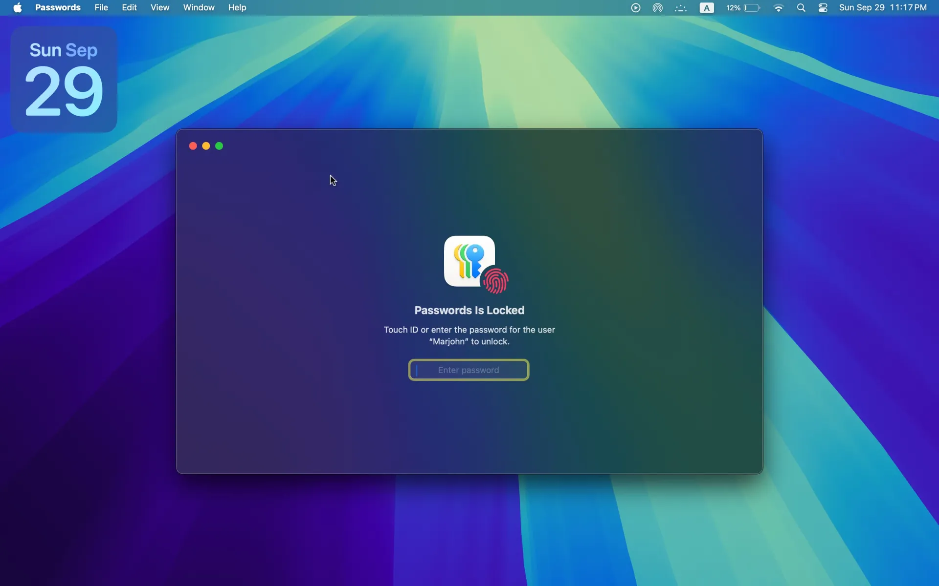The width and height of the screenshot is (939, 586).
Task: Open the File menu
Action: click(x=101, y=8)
